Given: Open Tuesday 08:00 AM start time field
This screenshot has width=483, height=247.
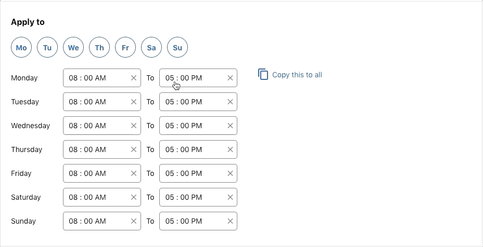Looking at the screenshot, I should pyautogui.click(x=102, y=102).
